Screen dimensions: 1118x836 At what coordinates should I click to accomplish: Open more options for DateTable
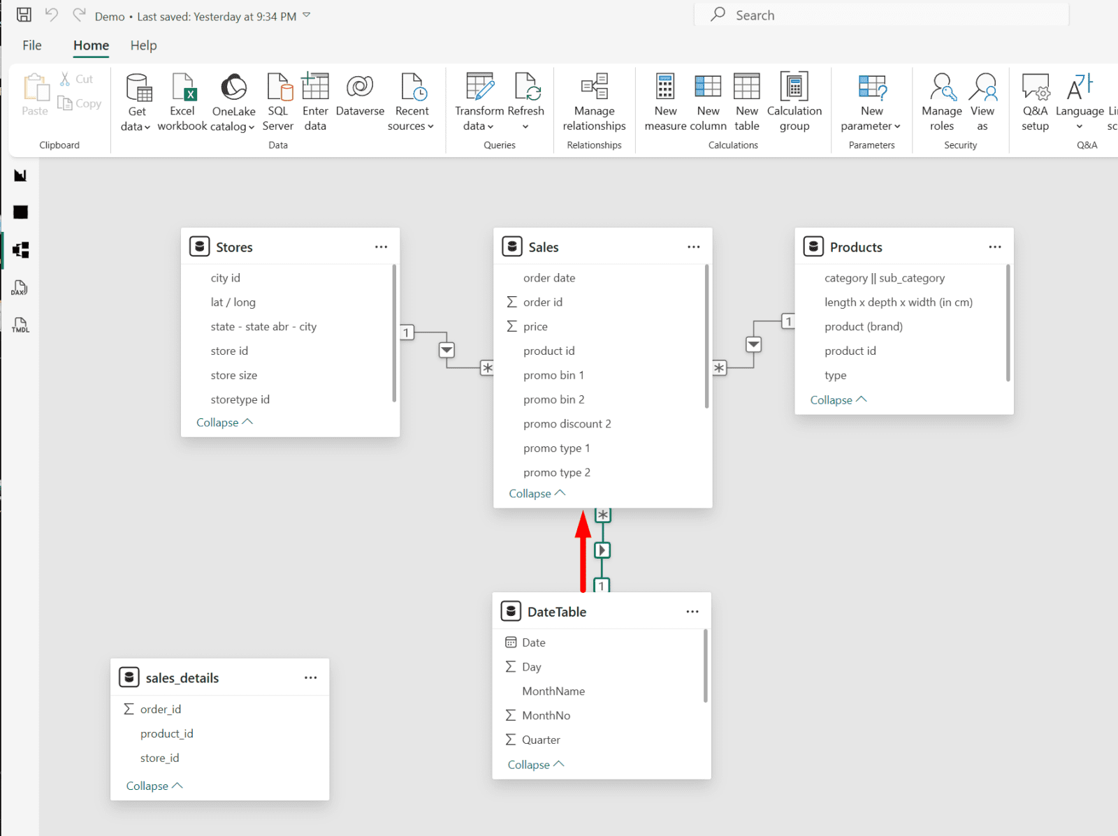(692, 612)
